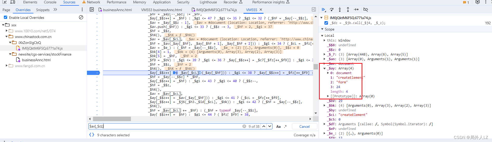Viewport: 492px width, 142px height.
Task: Switch to the Console panel
Action: (x=50, y=2)
